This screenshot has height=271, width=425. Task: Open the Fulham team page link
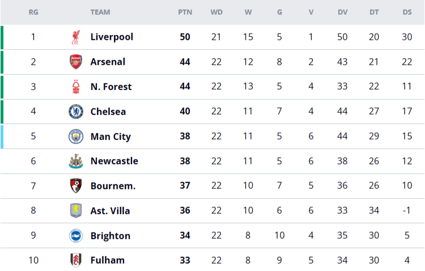click(x=107, y=260)
